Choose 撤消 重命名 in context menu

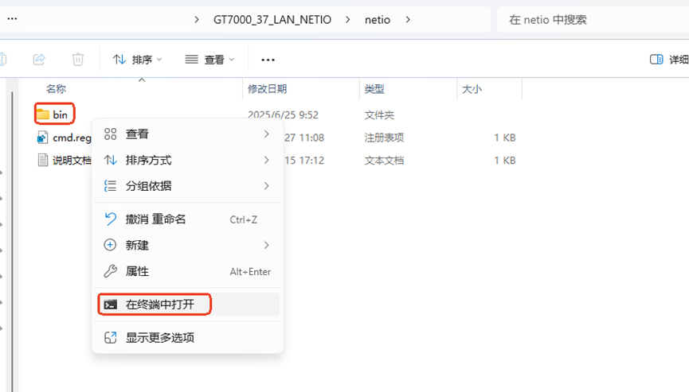tap(188, 219)
